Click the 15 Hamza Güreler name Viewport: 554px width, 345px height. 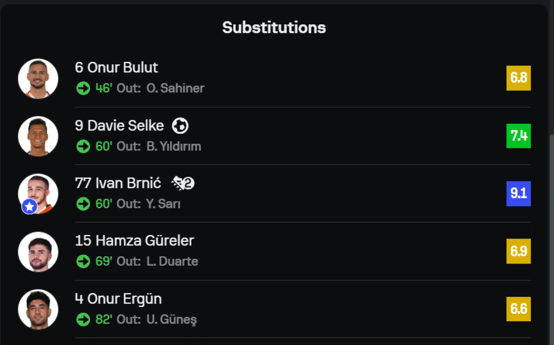click(x=135, y=241)
